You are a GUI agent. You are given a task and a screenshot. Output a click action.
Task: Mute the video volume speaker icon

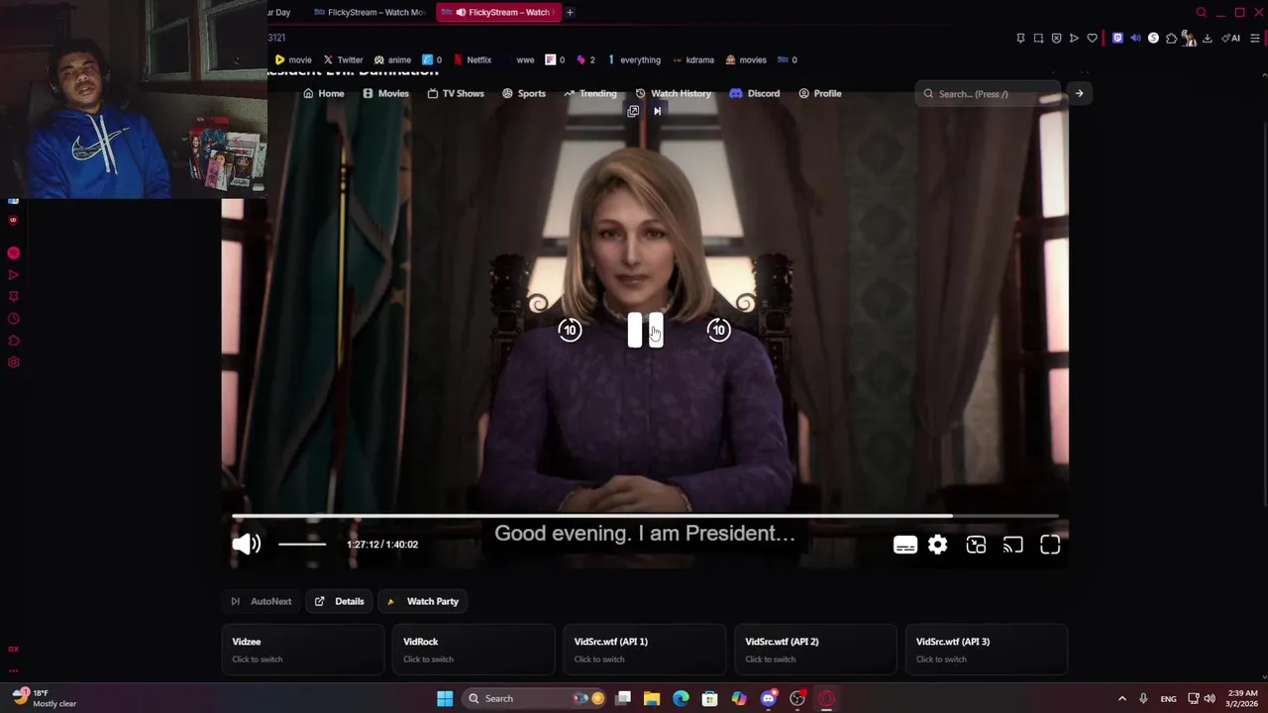click(246, 544)
